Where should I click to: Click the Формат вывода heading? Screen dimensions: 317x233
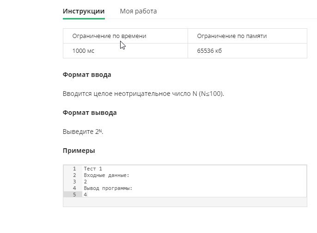coord(90,113)
